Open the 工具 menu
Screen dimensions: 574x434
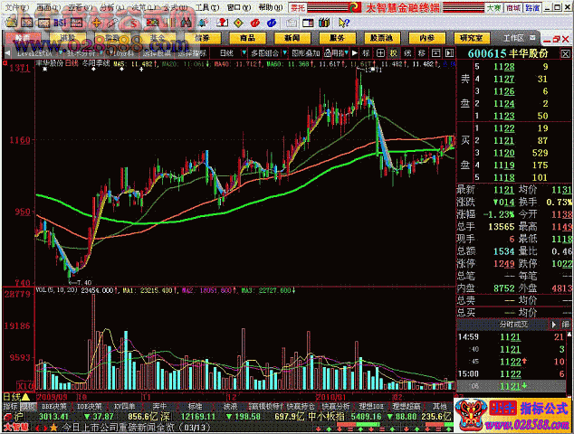point(207,6)
